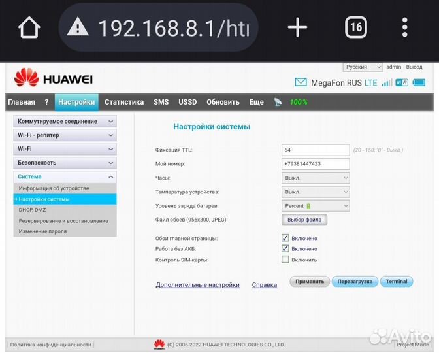This screenshot has width=439, height=353.
Task: Open the Справка link
Action: pos(265,285)
